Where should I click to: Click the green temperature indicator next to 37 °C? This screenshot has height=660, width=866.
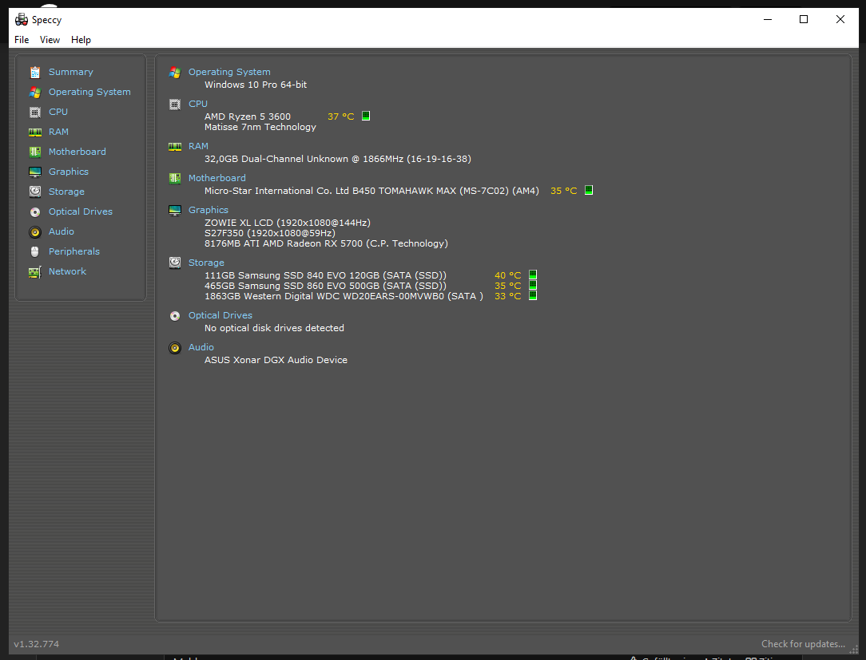[x=366, y=116]
